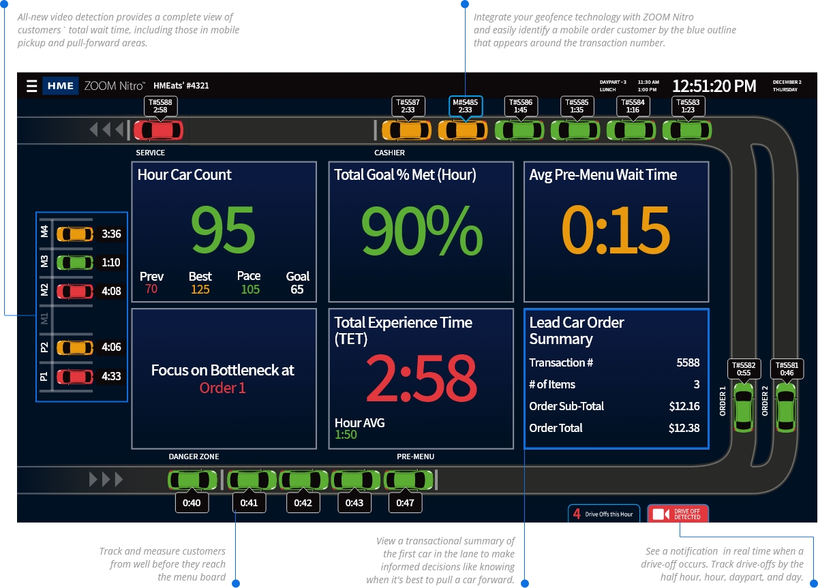Click the red Order 1 bottleneck text

222,388
